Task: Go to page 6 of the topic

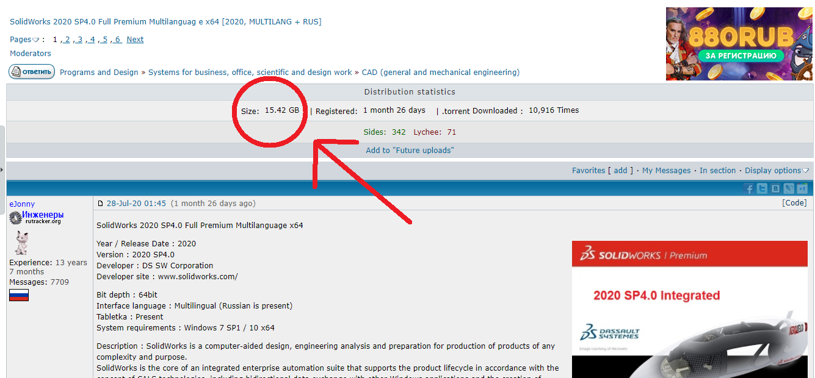Action: tap(117, 40)
